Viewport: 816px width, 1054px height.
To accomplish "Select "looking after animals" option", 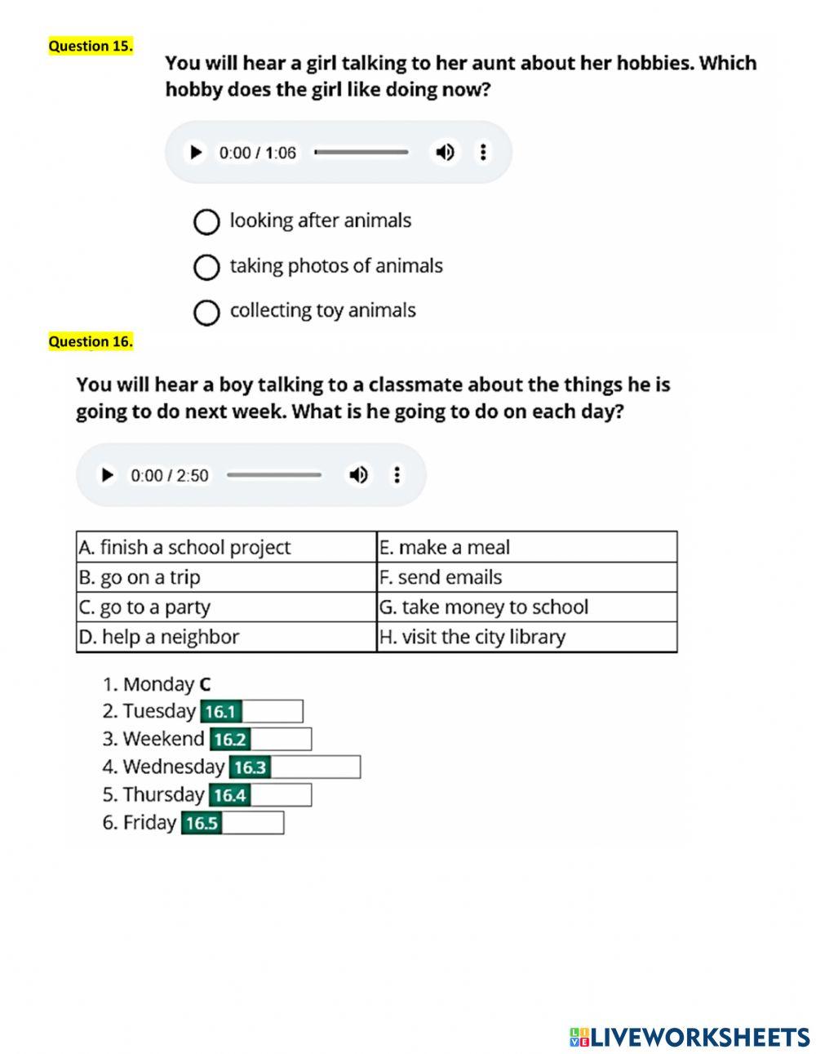I will pyautogui.click(x=206, y=222).
